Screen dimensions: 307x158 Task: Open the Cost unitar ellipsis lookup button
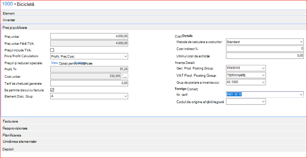[x=125, y=76]
